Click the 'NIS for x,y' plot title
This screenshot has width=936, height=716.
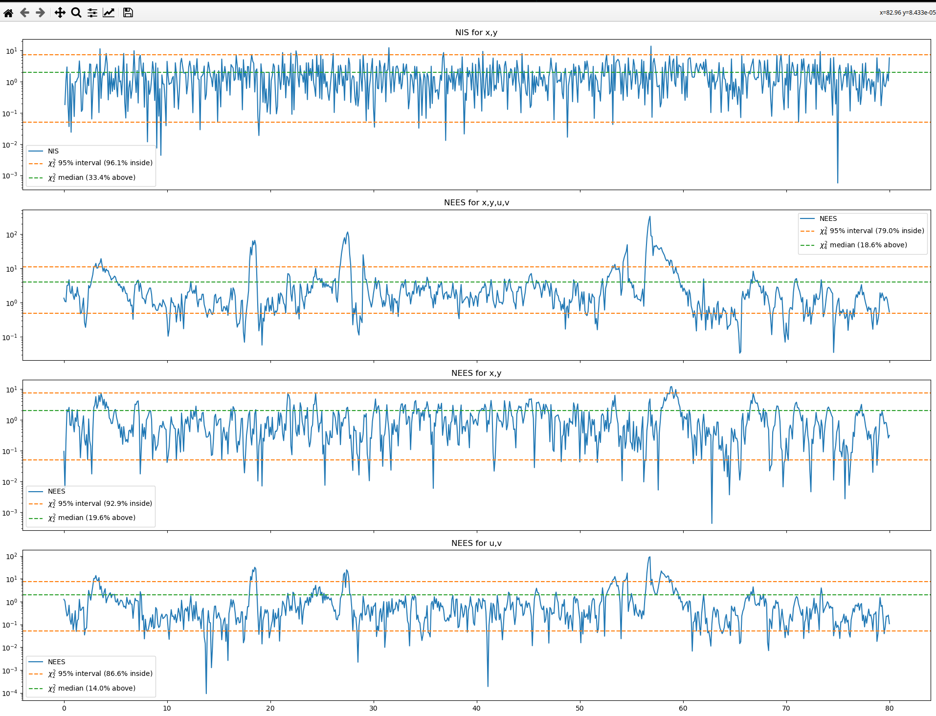[476, 32]
